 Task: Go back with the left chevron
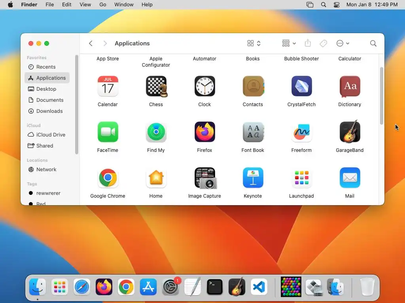point(91,43)
